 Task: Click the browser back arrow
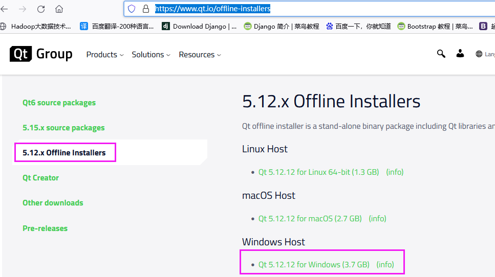[4, 9]
